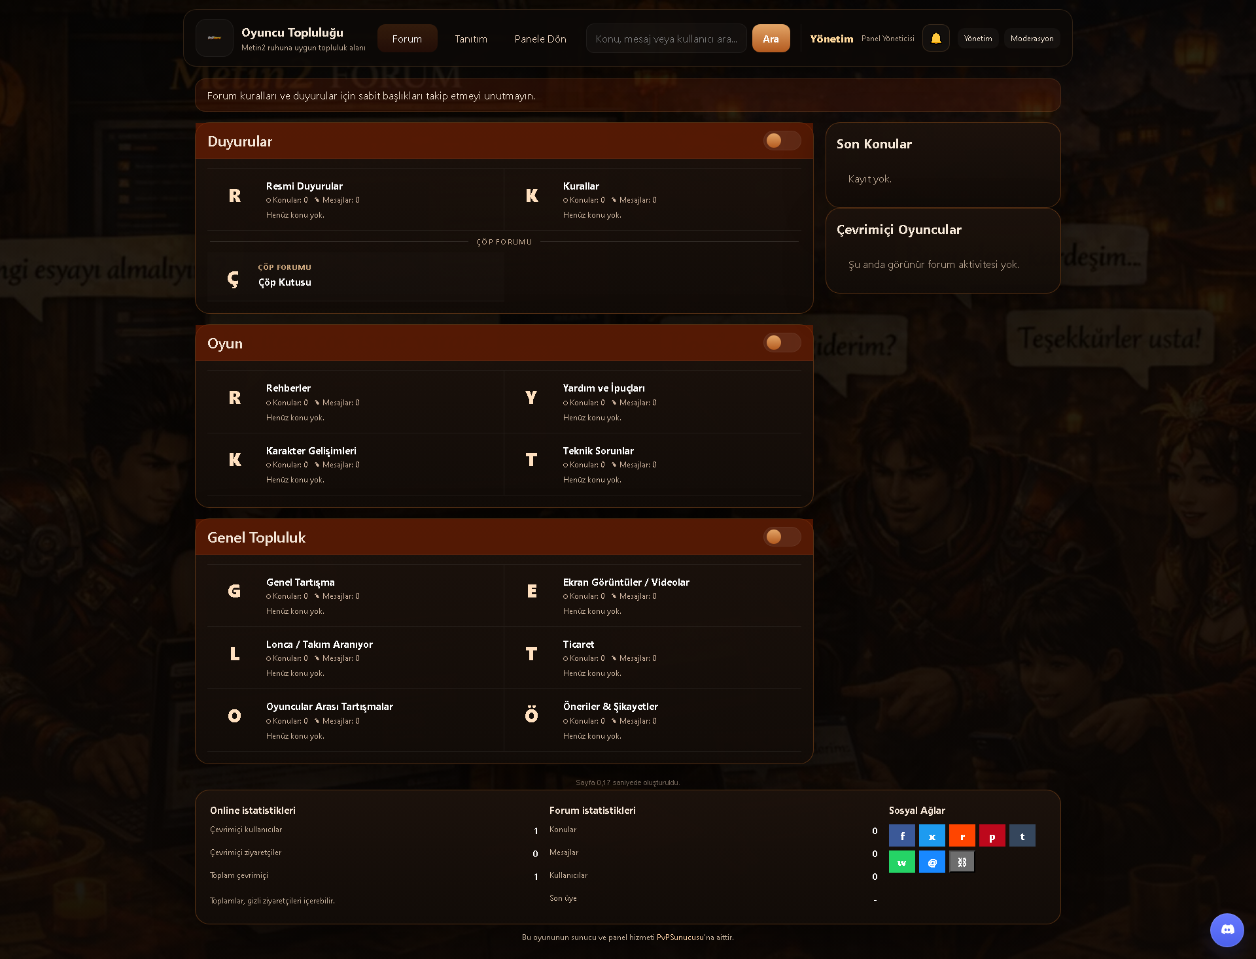Click the Ara search button
Image resolution: width=1256 pixels, height=959 pixels.
(771, 39)
